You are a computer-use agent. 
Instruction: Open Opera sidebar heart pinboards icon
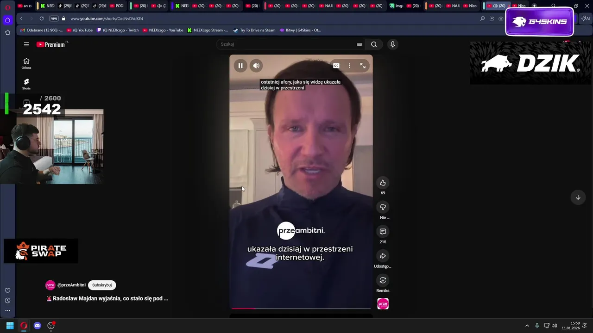7,290
